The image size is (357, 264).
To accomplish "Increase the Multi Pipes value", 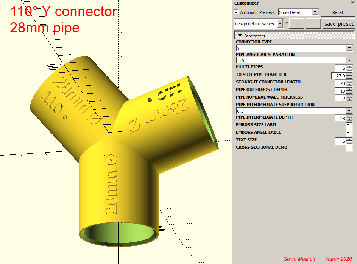I will (x=349, y=66).
